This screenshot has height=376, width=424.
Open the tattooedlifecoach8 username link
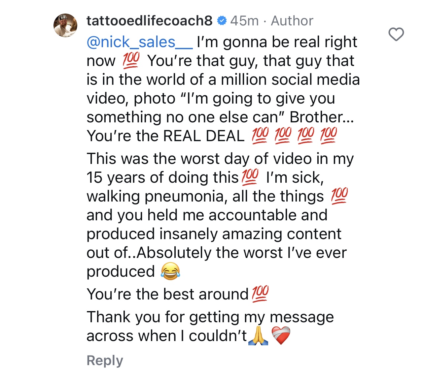point(149,21)
